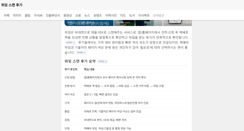Select the 처리 속도 row label
This screenshot has width=244, height=131.
(70, 94)
